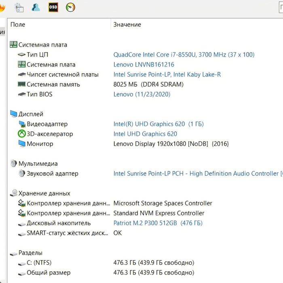Viewport: 283px width, 283px height.
Task: Click the chip icon beside Тип BIOS
Action: 22,94
